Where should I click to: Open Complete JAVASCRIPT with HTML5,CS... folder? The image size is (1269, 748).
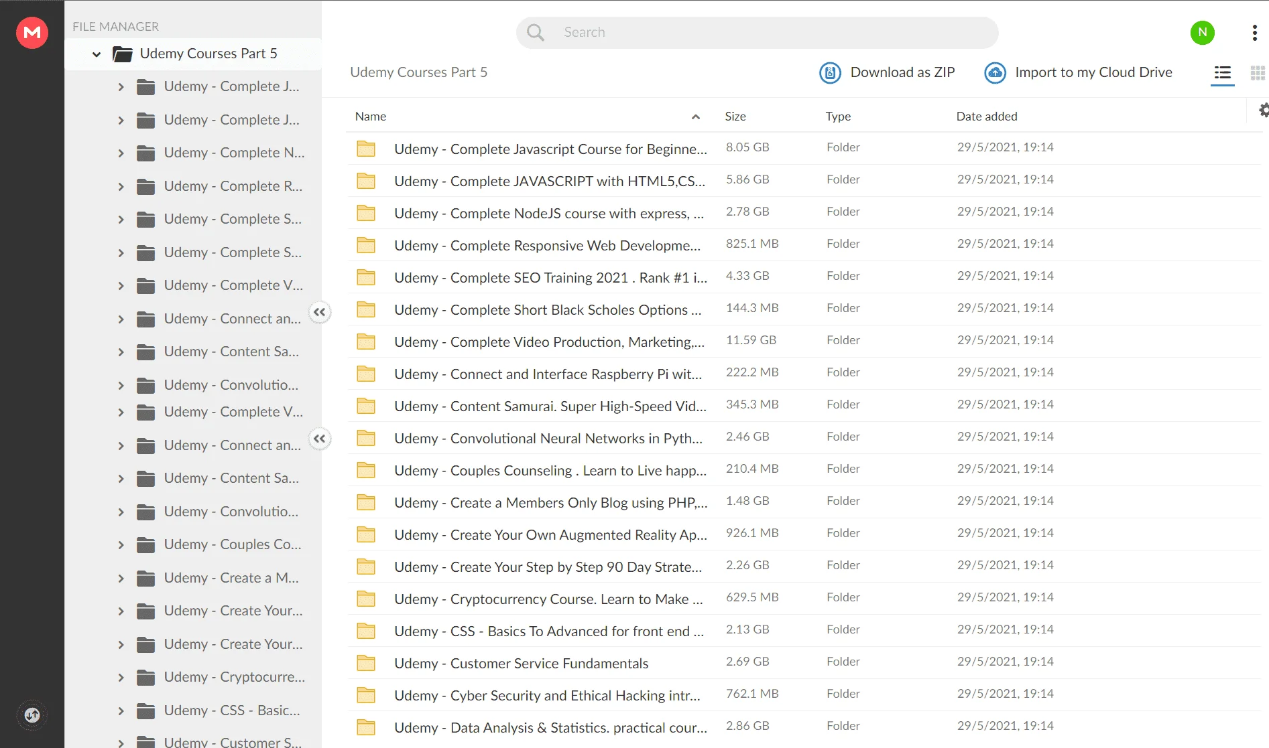(550, 181)
